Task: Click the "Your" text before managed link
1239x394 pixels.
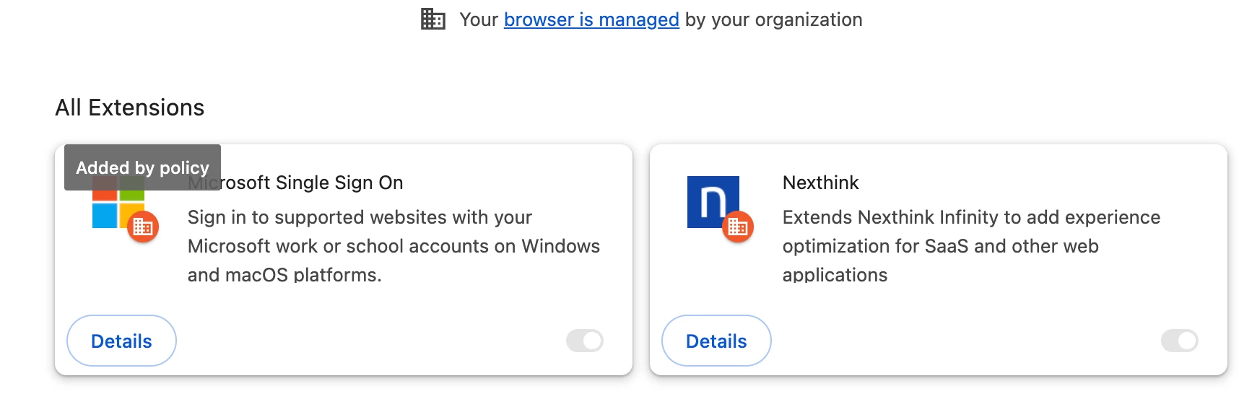Action: [x=479, y=19]
